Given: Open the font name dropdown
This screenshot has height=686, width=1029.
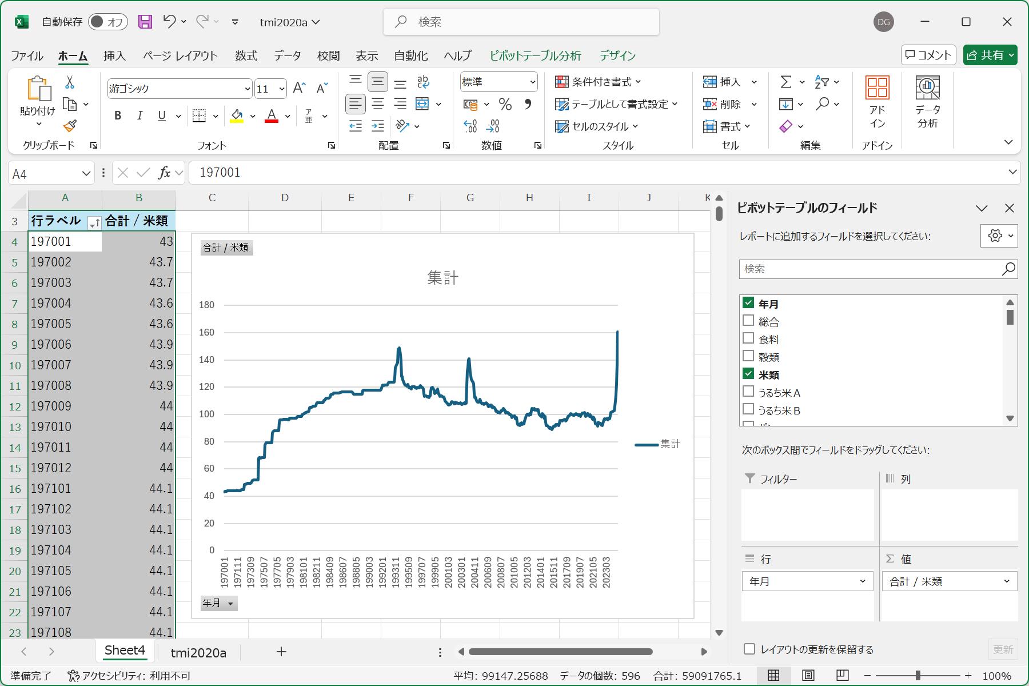Looking at the screenshot, I should point(247,89).
